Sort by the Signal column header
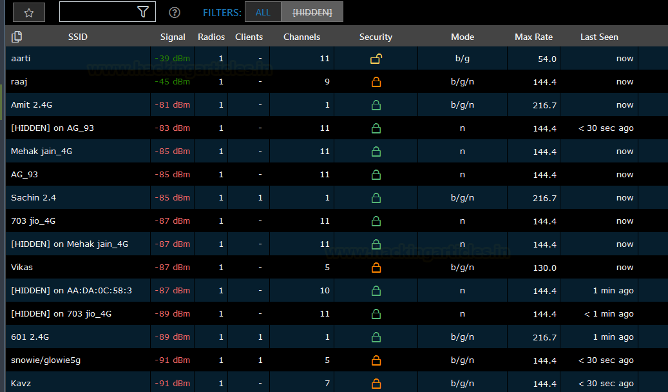The height and width of the screenshot is (392, 668). (173, 37)
